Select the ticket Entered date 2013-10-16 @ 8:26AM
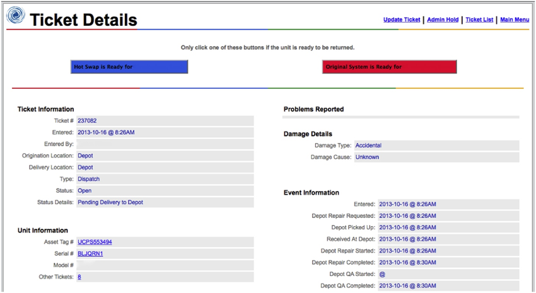This screenshot has height=293, width=536. coord(106,132)
